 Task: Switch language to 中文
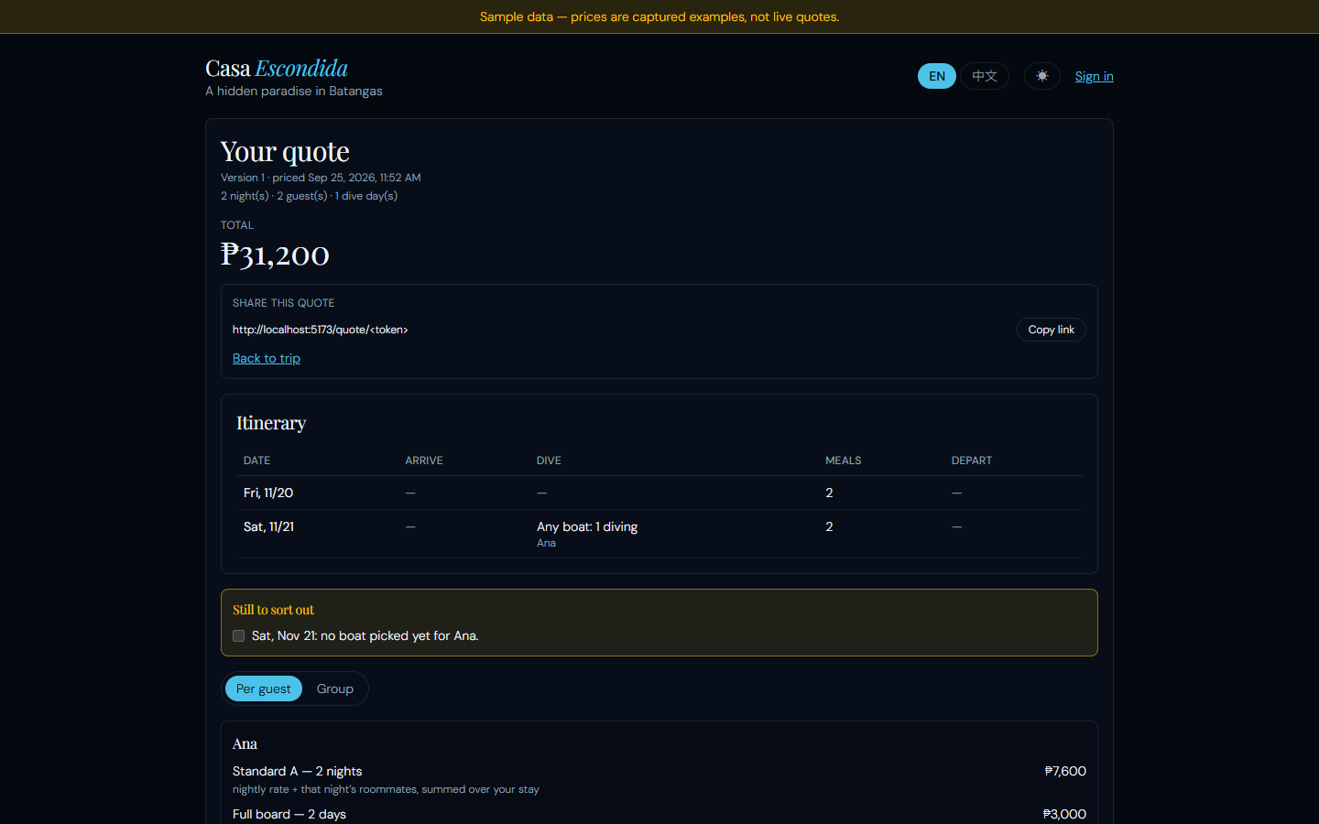click(x=985, y=76)
